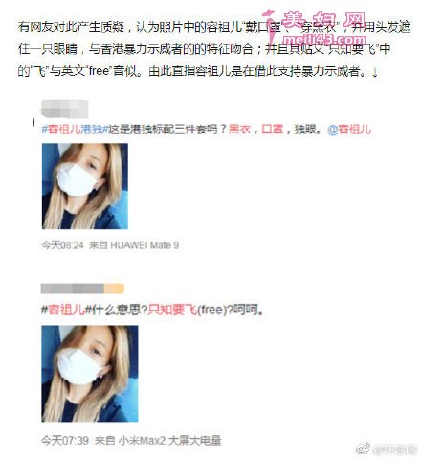Click the red 口罩 keyword
Viewport: 421px width, 460px height.
pyautogui.click(x=273, y=129)
